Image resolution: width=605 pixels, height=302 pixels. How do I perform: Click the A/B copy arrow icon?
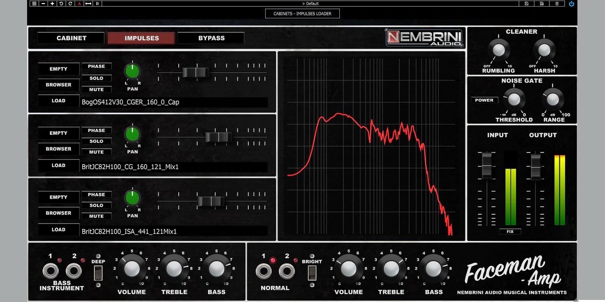[x=88, y=4]
